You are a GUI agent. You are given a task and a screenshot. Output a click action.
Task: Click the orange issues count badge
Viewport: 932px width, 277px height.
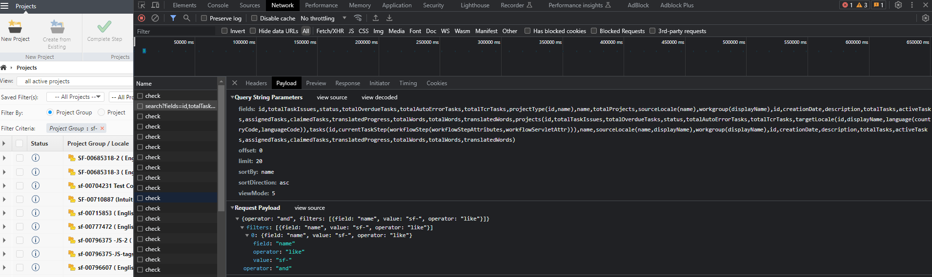click(x=878, y=5)
